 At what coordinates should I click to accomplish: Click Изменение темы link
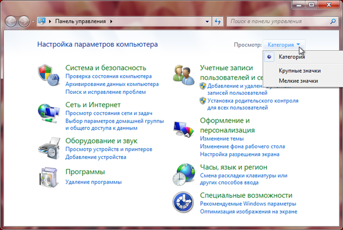[x=222, y=139]
